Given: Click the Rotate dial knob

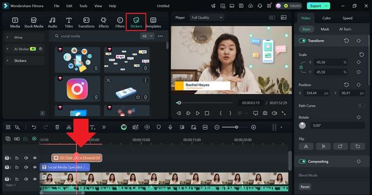Looking at the screenshot, I should click(x=302, y=125).
